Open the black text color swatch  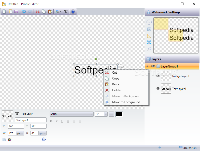point(119,114)
